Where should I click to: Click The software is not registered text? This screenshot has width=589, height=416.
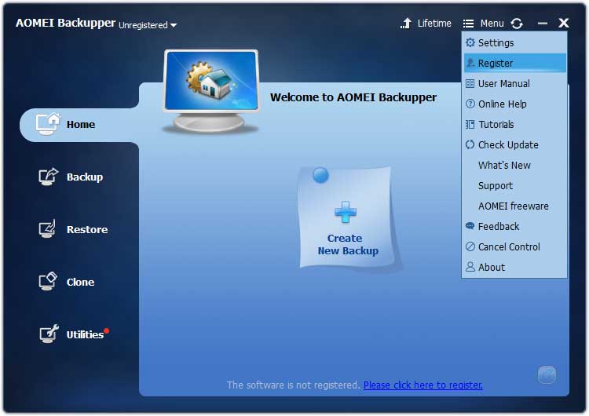coord(294,385)
